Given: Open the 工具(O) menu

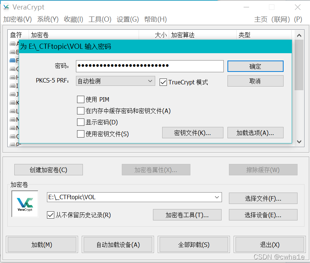Looking at the screenshot, I should click(100, 19).
